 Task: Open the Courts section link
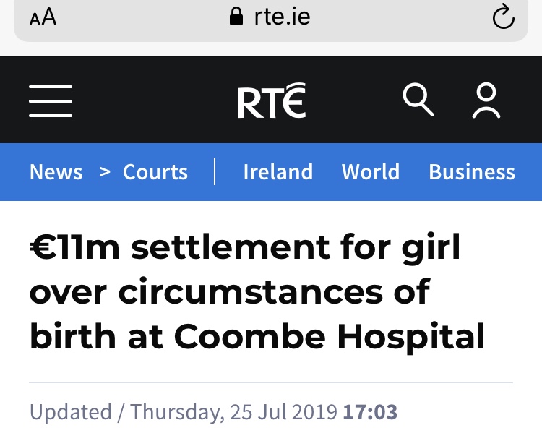coord(155,172)
